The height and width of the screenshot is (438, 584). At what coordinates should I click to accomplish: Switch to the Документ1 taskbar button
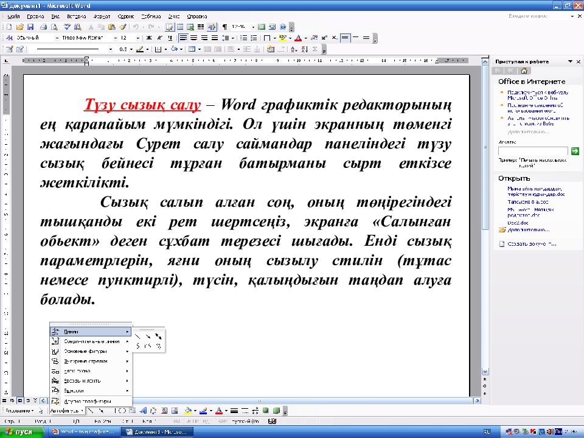[x=157, y=432]
